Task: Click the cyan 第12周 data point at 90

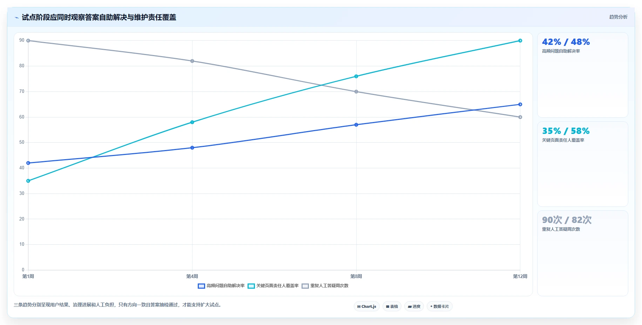Action: coord(520,41)
